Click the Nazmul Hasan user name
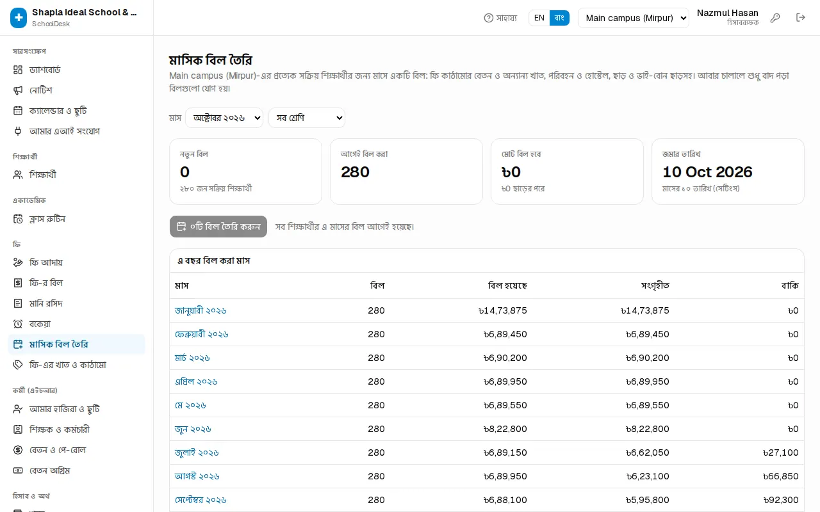The width and height of the screenshot is (820, 512). (728, 13)
